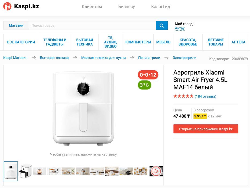
Task: Open the Магазин search category dropdown
Action: [x=16, y=26]
